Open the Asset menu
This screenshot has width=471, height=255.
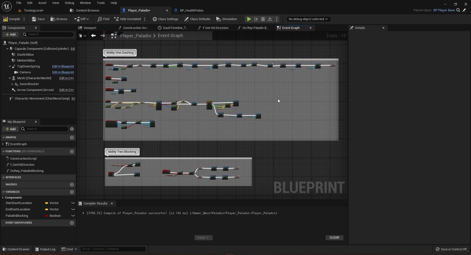[x=42, y=3]
